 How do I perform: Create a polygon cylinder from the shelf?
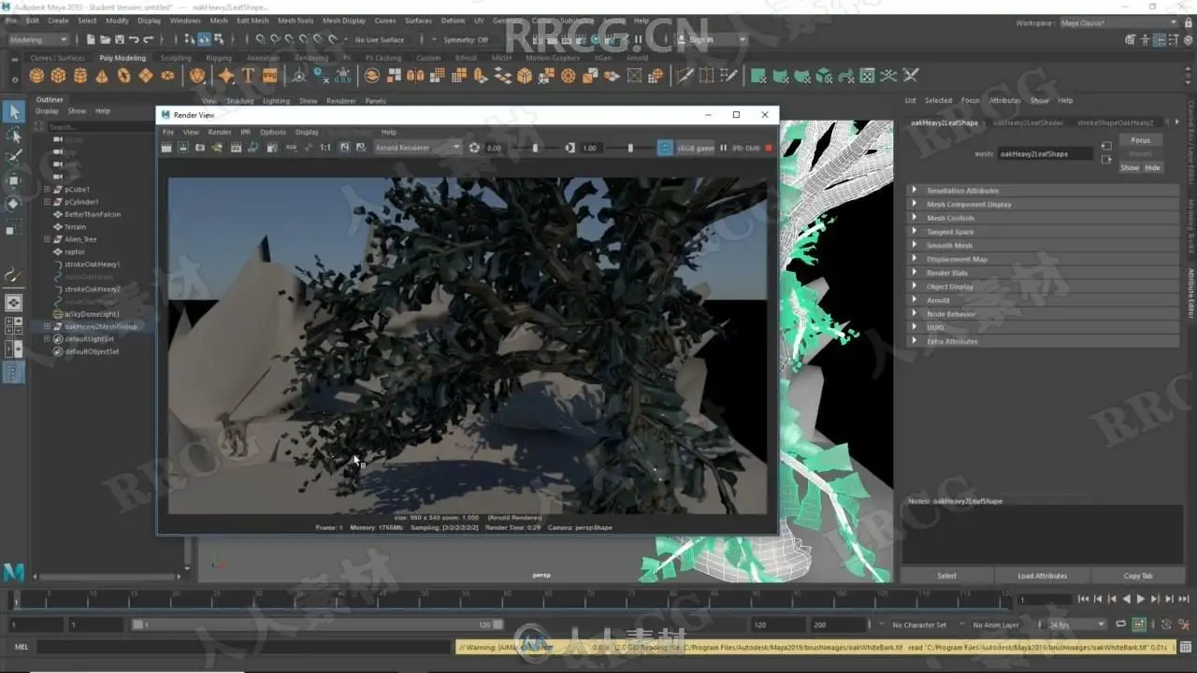[80, 76]
